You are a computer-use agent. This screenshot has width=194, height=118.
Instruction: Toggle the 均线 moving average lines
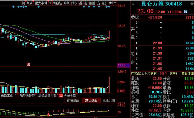67,3
